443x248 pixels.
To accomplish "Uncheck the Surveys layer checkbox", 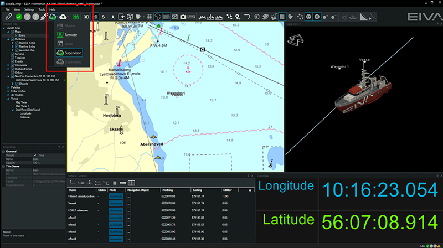I will tap(12, 53).
